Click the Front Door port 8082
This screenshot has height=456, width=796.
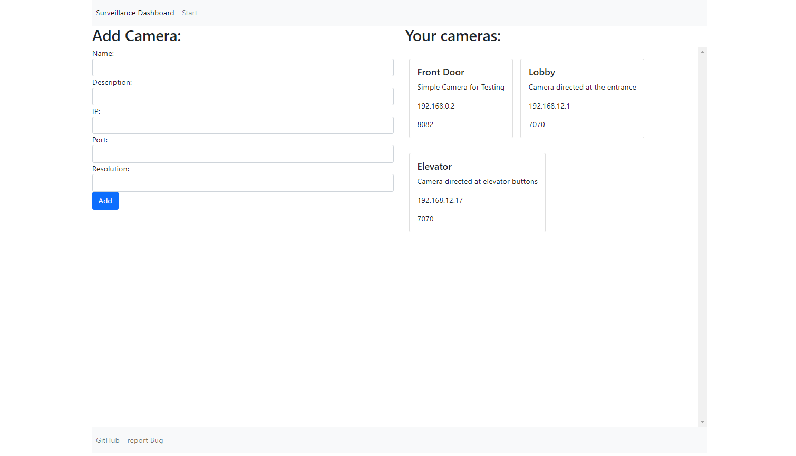[x=425, y=124]
